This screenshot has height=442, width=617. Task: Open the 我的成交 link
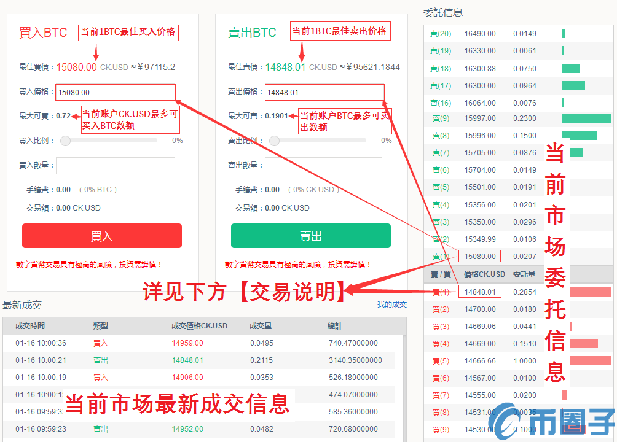pyautogui.click(x=391, y=304)
